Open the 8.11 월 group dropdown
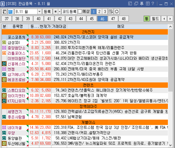 (39, 12)
